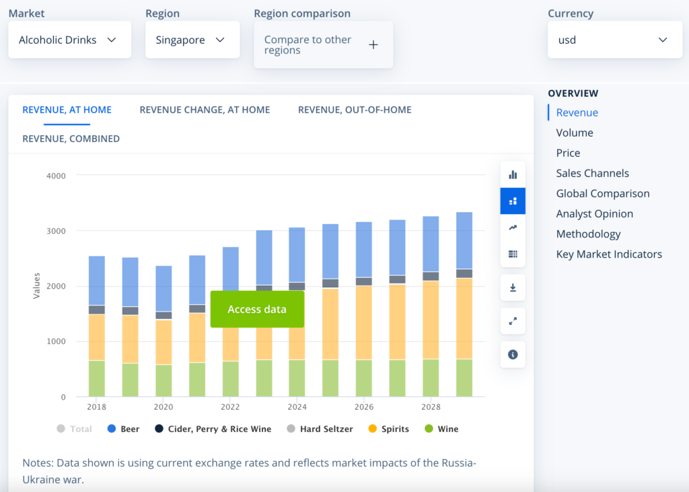Open the chart info icon
The image size is (689, 492).
(x=513, y=355)
